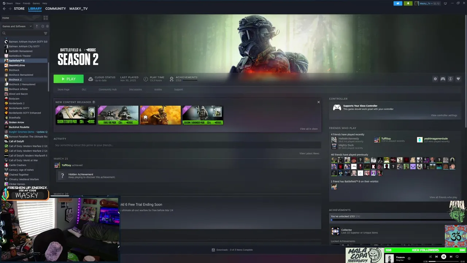Click View all in store

(x=309, y=129)
